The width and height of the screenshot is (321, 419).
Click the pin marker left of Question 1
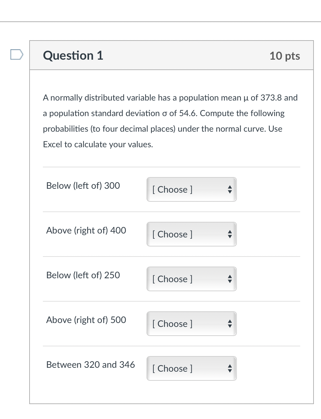(17, 54)
